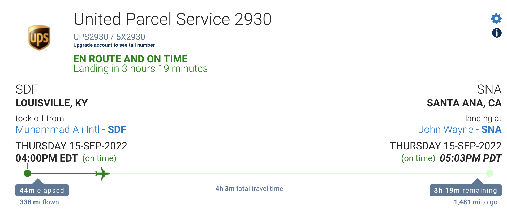Click the "1,481 mi to go" distance text
507x216 pixels.
coord(475,202)
